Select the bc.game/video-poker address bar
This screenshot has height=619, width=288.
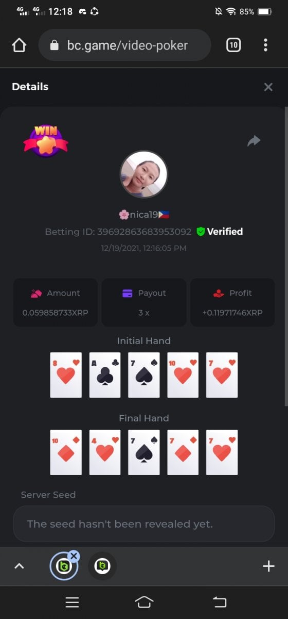pos(125,45)
